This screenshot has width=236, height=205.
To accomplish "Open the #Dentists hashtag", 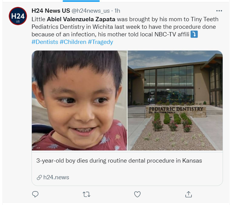I will pyautogui.click(x=45, y=42).
